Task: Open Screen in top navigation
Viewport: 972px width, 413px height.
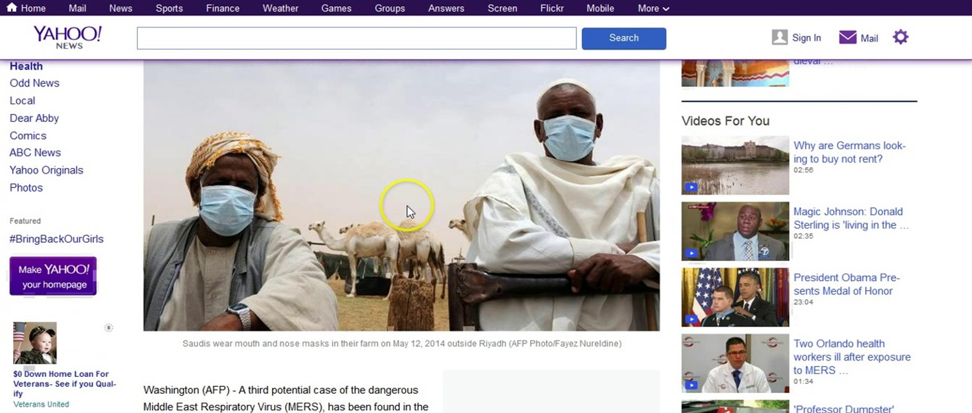Action: click(502, 8)
